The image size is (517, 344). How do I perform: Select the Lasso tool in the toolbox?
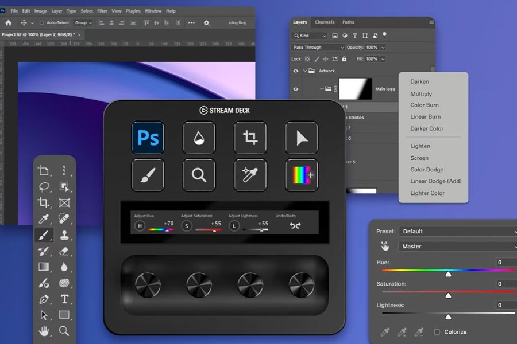point(44,187)
